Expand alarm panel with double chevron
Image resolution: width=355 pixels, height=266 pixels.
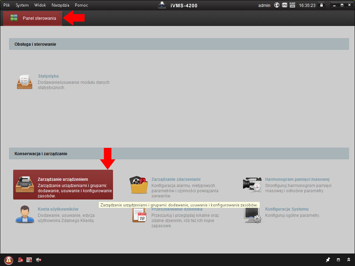pos(348,260)
